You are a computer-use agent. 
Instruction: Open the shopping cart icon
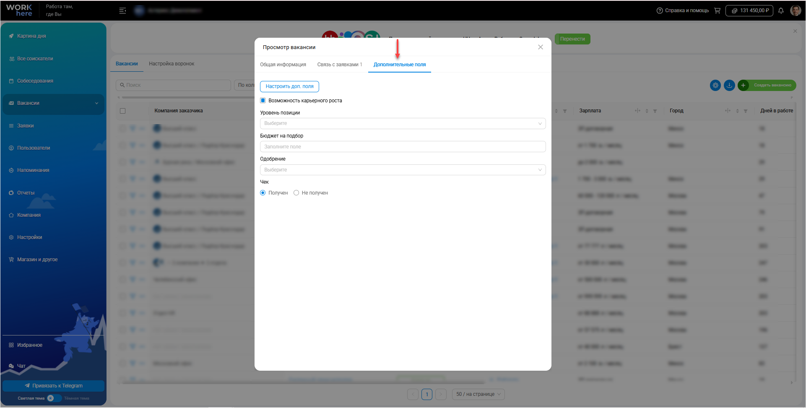(x=717, y=10)
